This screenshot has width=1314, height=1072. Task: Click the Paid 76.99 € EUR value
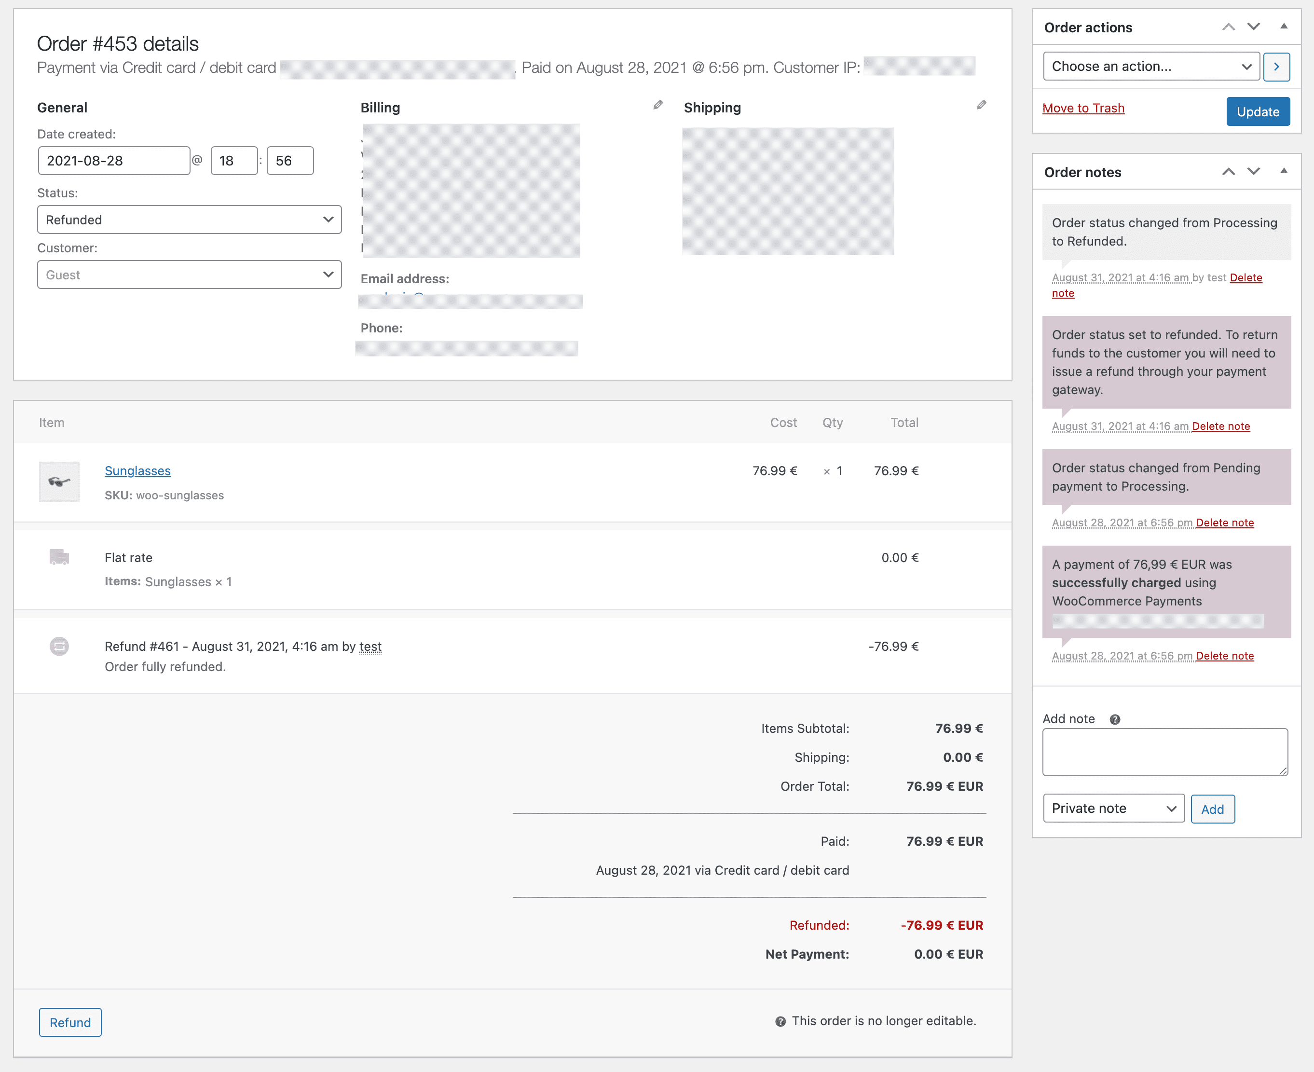(945, 841)
